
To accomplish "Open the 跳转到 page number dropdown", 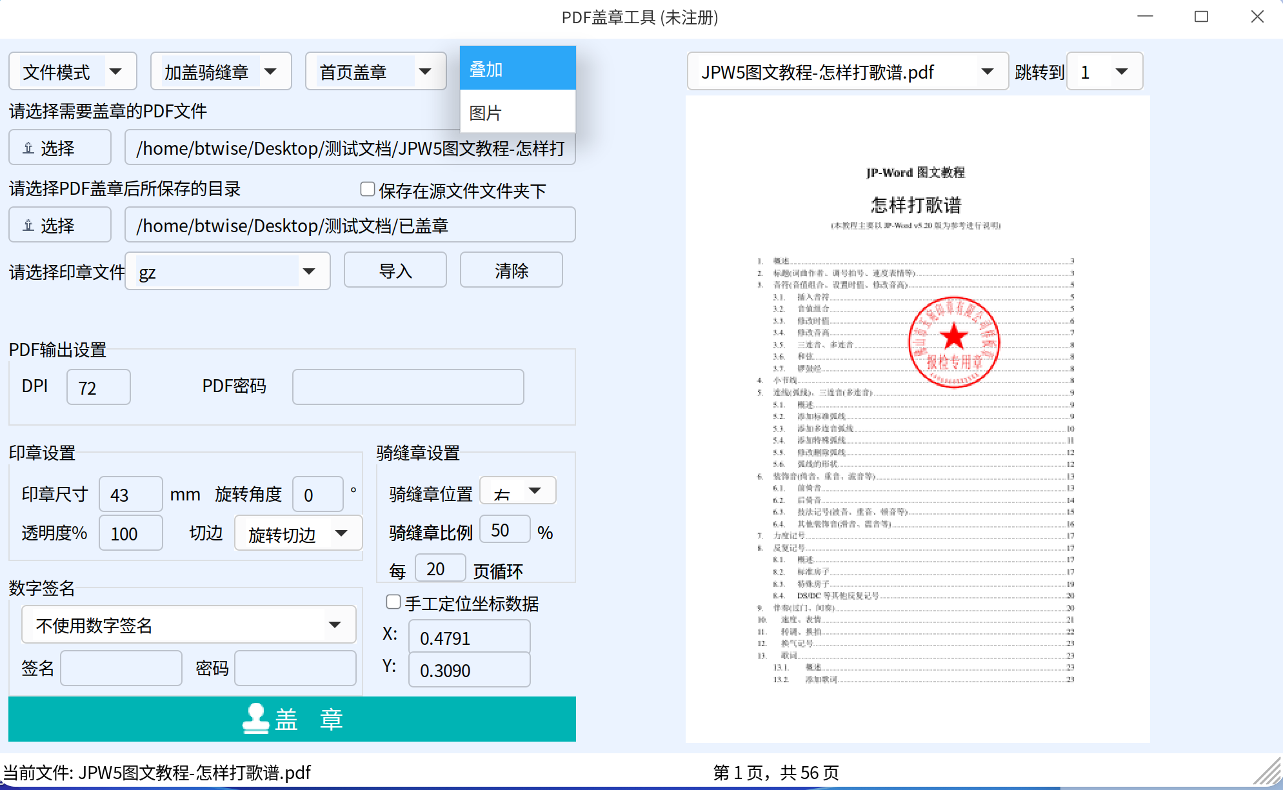I will (1105, 72).
